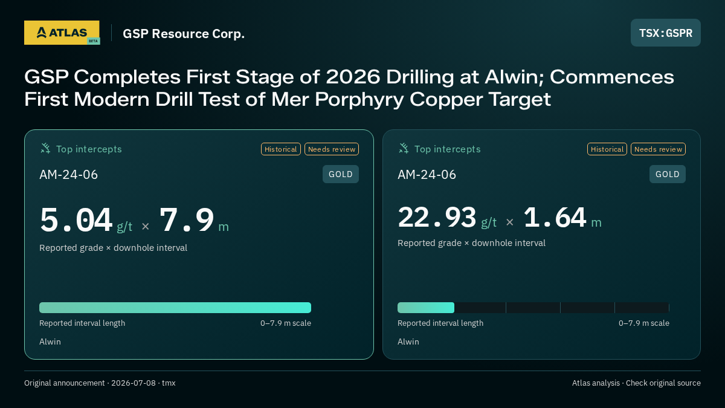The width and height of the screenshot is (725, 408).
Task: Click Reported interval length on the 5.04 g/t card
Action: (x=82, y=323)
